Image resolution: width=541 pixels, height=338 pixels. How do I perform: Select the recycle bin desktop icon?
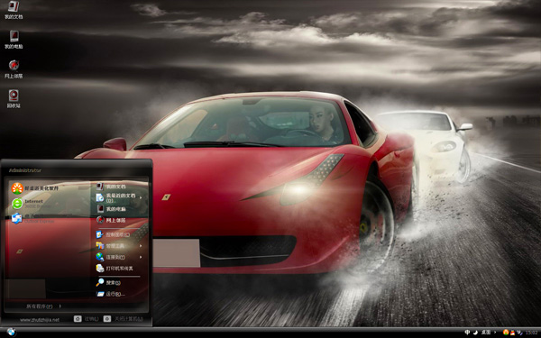coord(14,98)
